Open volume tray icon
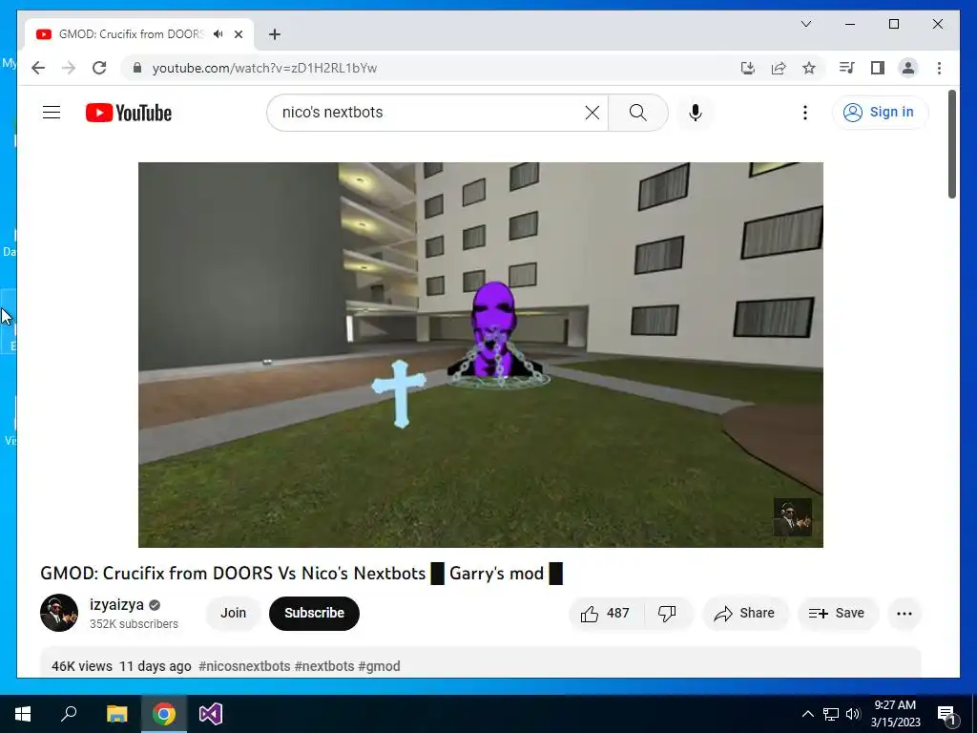Image resolution: width=977 pixels, height=733 pixels. click(x=853, y=714)
